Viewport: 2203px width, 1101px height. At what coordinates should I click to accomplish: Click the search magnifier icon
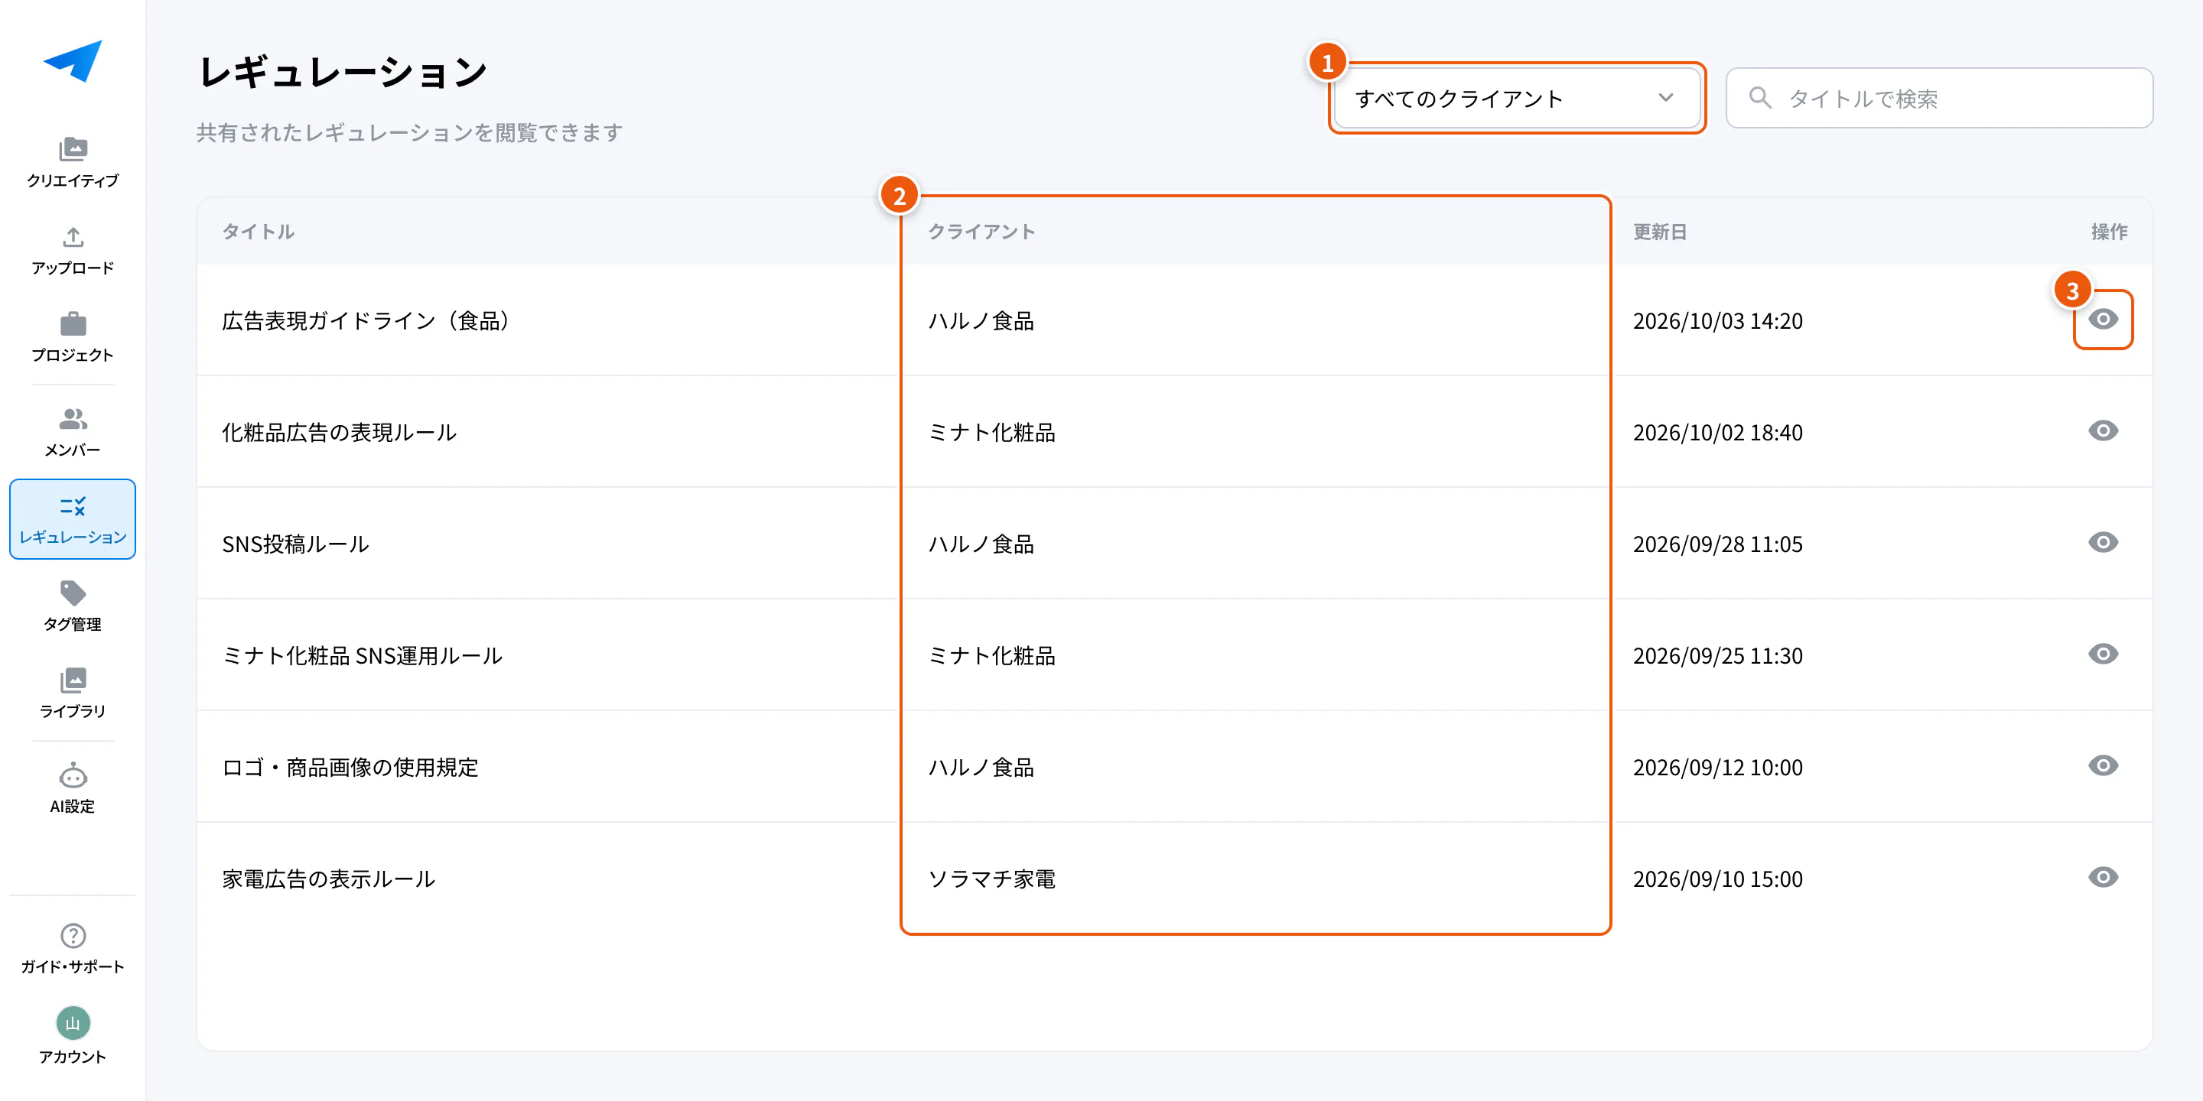1759,97
